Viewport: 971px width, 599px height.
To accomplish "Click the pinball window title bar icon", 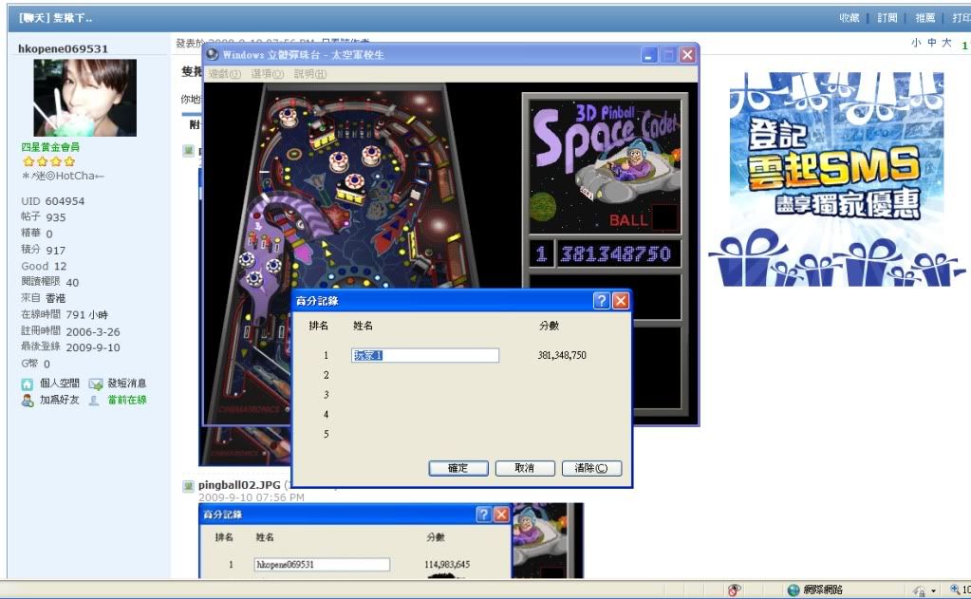I will point(213,54).
